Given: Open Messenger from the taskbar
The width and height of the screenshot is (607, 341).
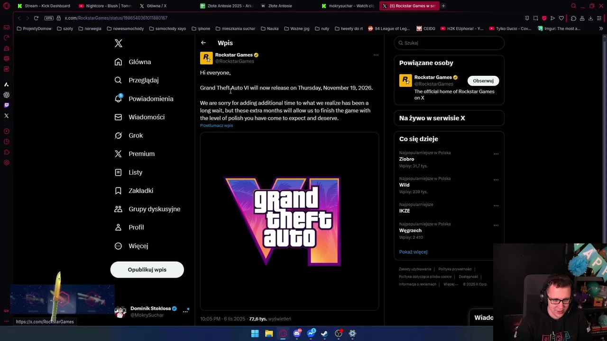Looking at the screenshot, I should click(311, 333).
